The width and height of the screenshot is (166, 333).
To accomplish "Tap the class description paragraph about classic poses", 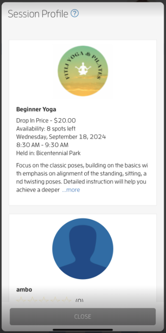I will click(x=82, y=178).
